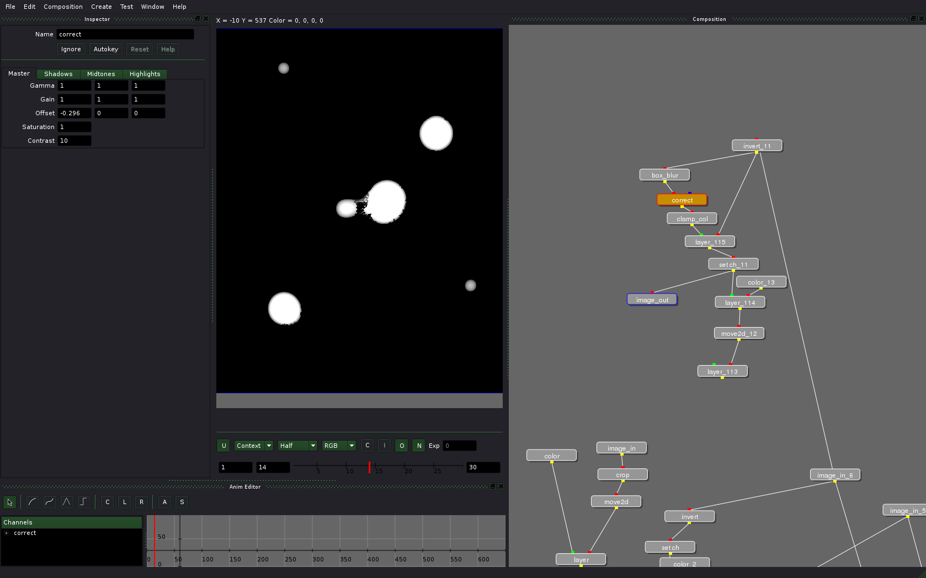926x578 pixels.
Task: Click the Name input field
Action: click(125, 34)
